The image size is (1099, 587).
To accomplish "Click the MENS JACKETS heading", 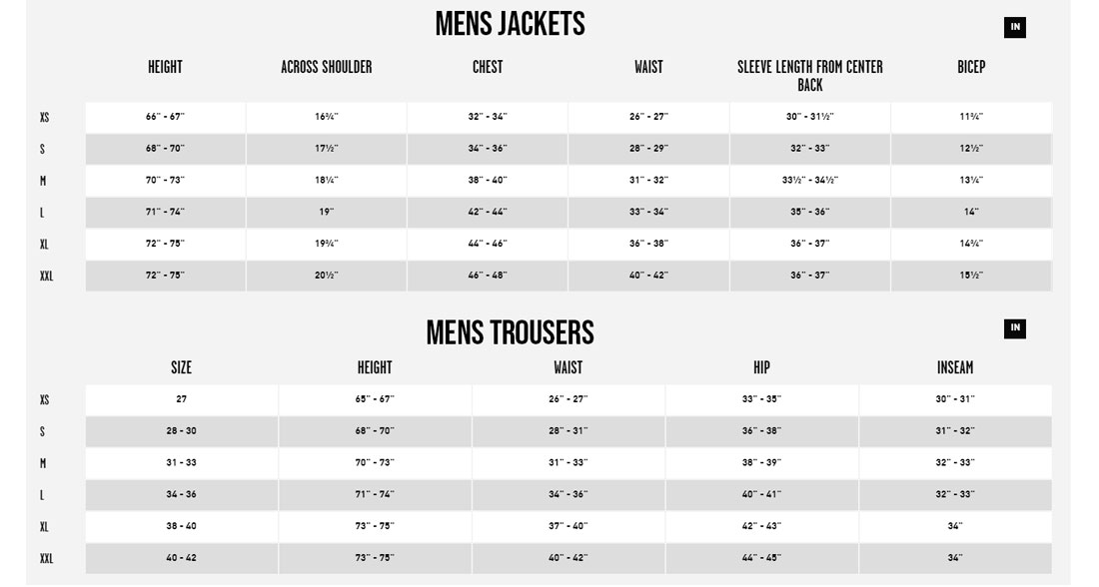I will (x=510, y=23).
